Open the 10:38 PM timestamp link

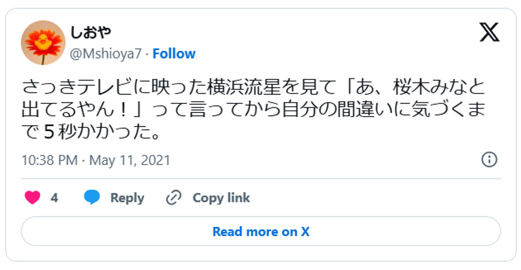(x=49, y=160)
